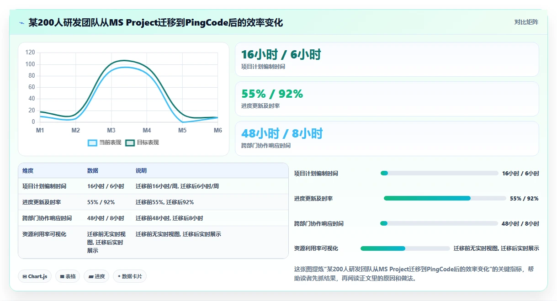The height and width of the screenshot is (301, 557).
Task: Select the 表格 tag
Action: pos(68,276)
